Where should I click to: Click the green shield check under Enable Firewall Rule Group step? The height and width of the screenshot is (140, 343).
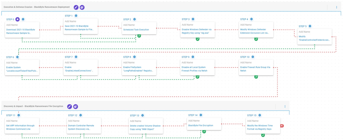(256, 77)
